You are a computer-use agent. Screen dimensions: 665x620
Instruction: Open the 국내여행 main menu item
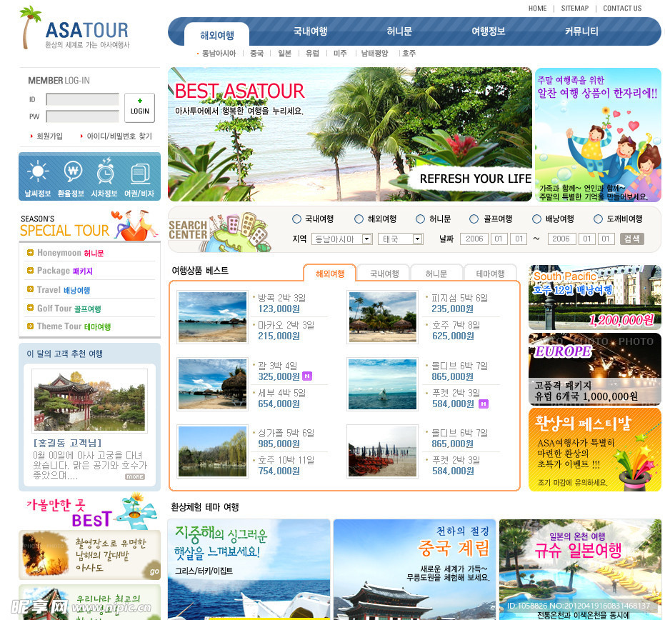tap(310, 31)
